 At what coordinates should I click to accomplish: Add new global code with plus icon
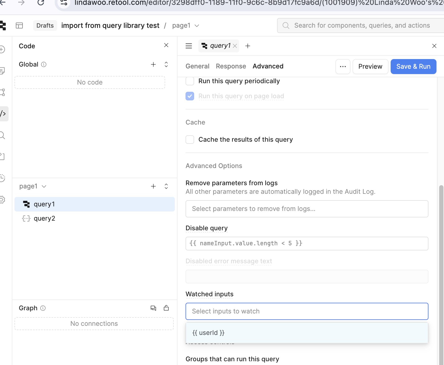click(x=153, y=64)
